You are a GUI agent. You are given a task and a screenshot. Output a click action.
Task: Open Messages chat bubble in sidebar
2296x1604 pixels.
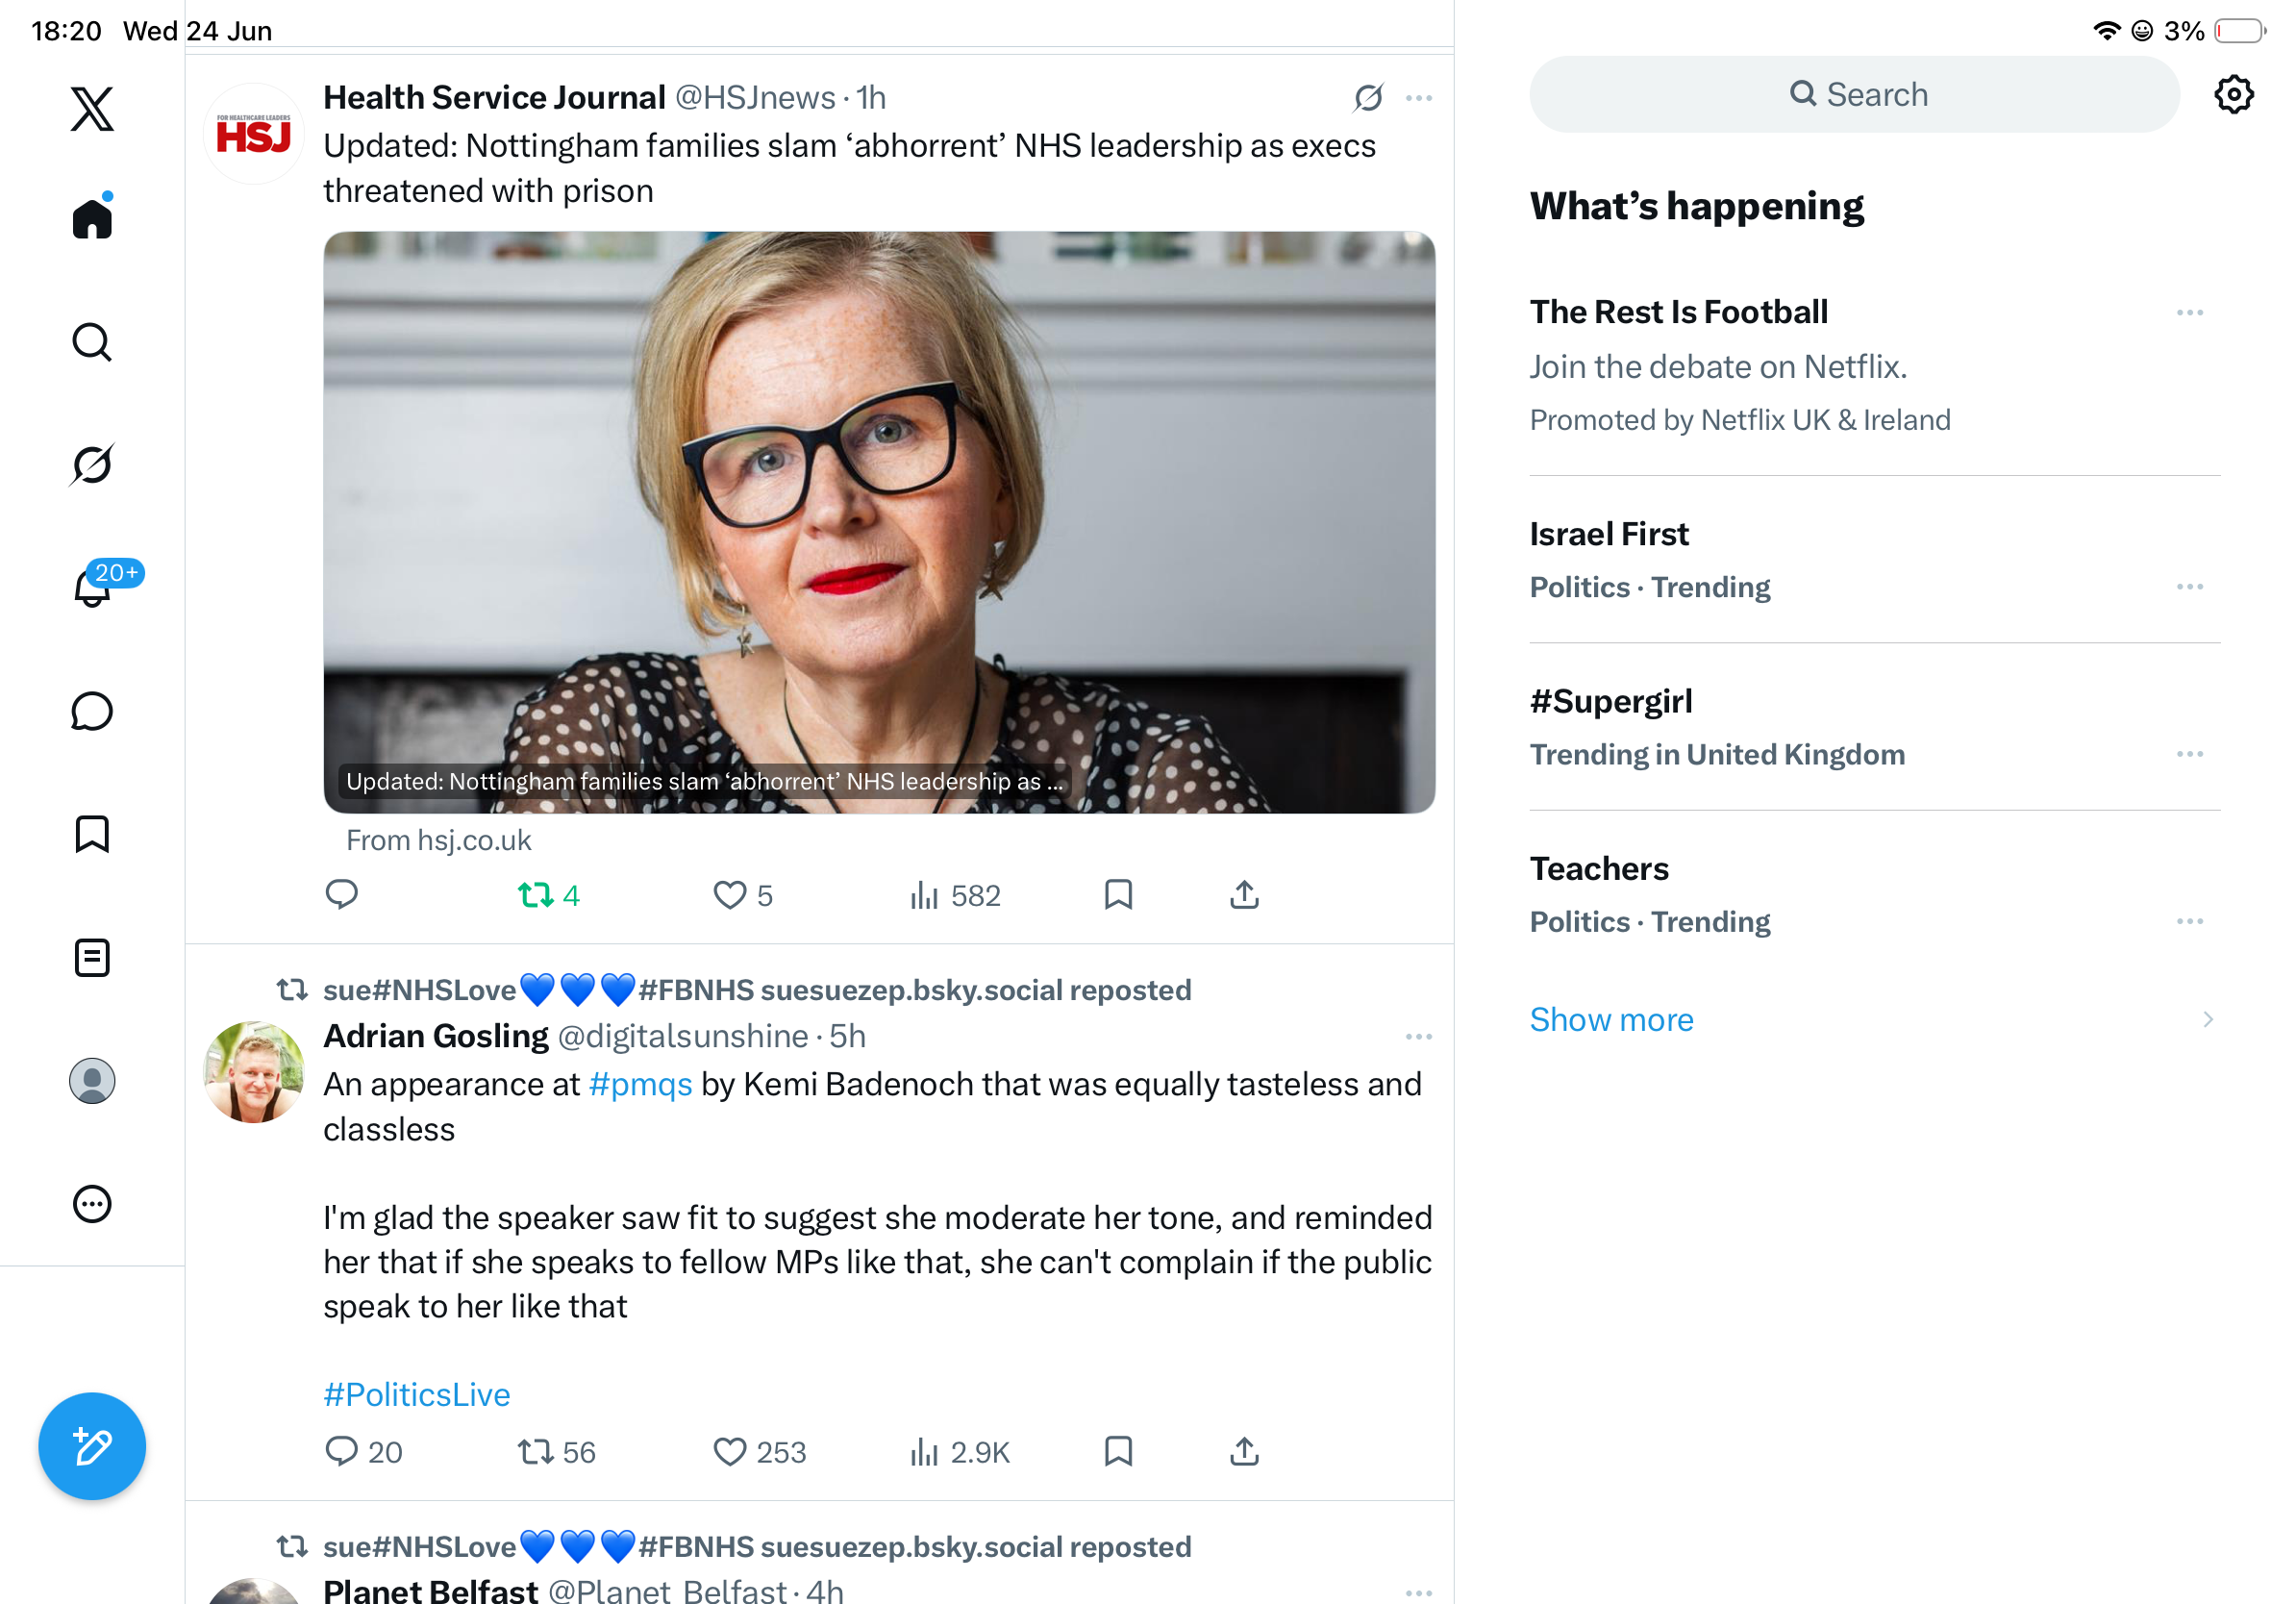click(x=92, y=711)
